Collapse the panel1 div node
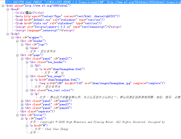Viewport: 181px width, 139px height. 22,59
